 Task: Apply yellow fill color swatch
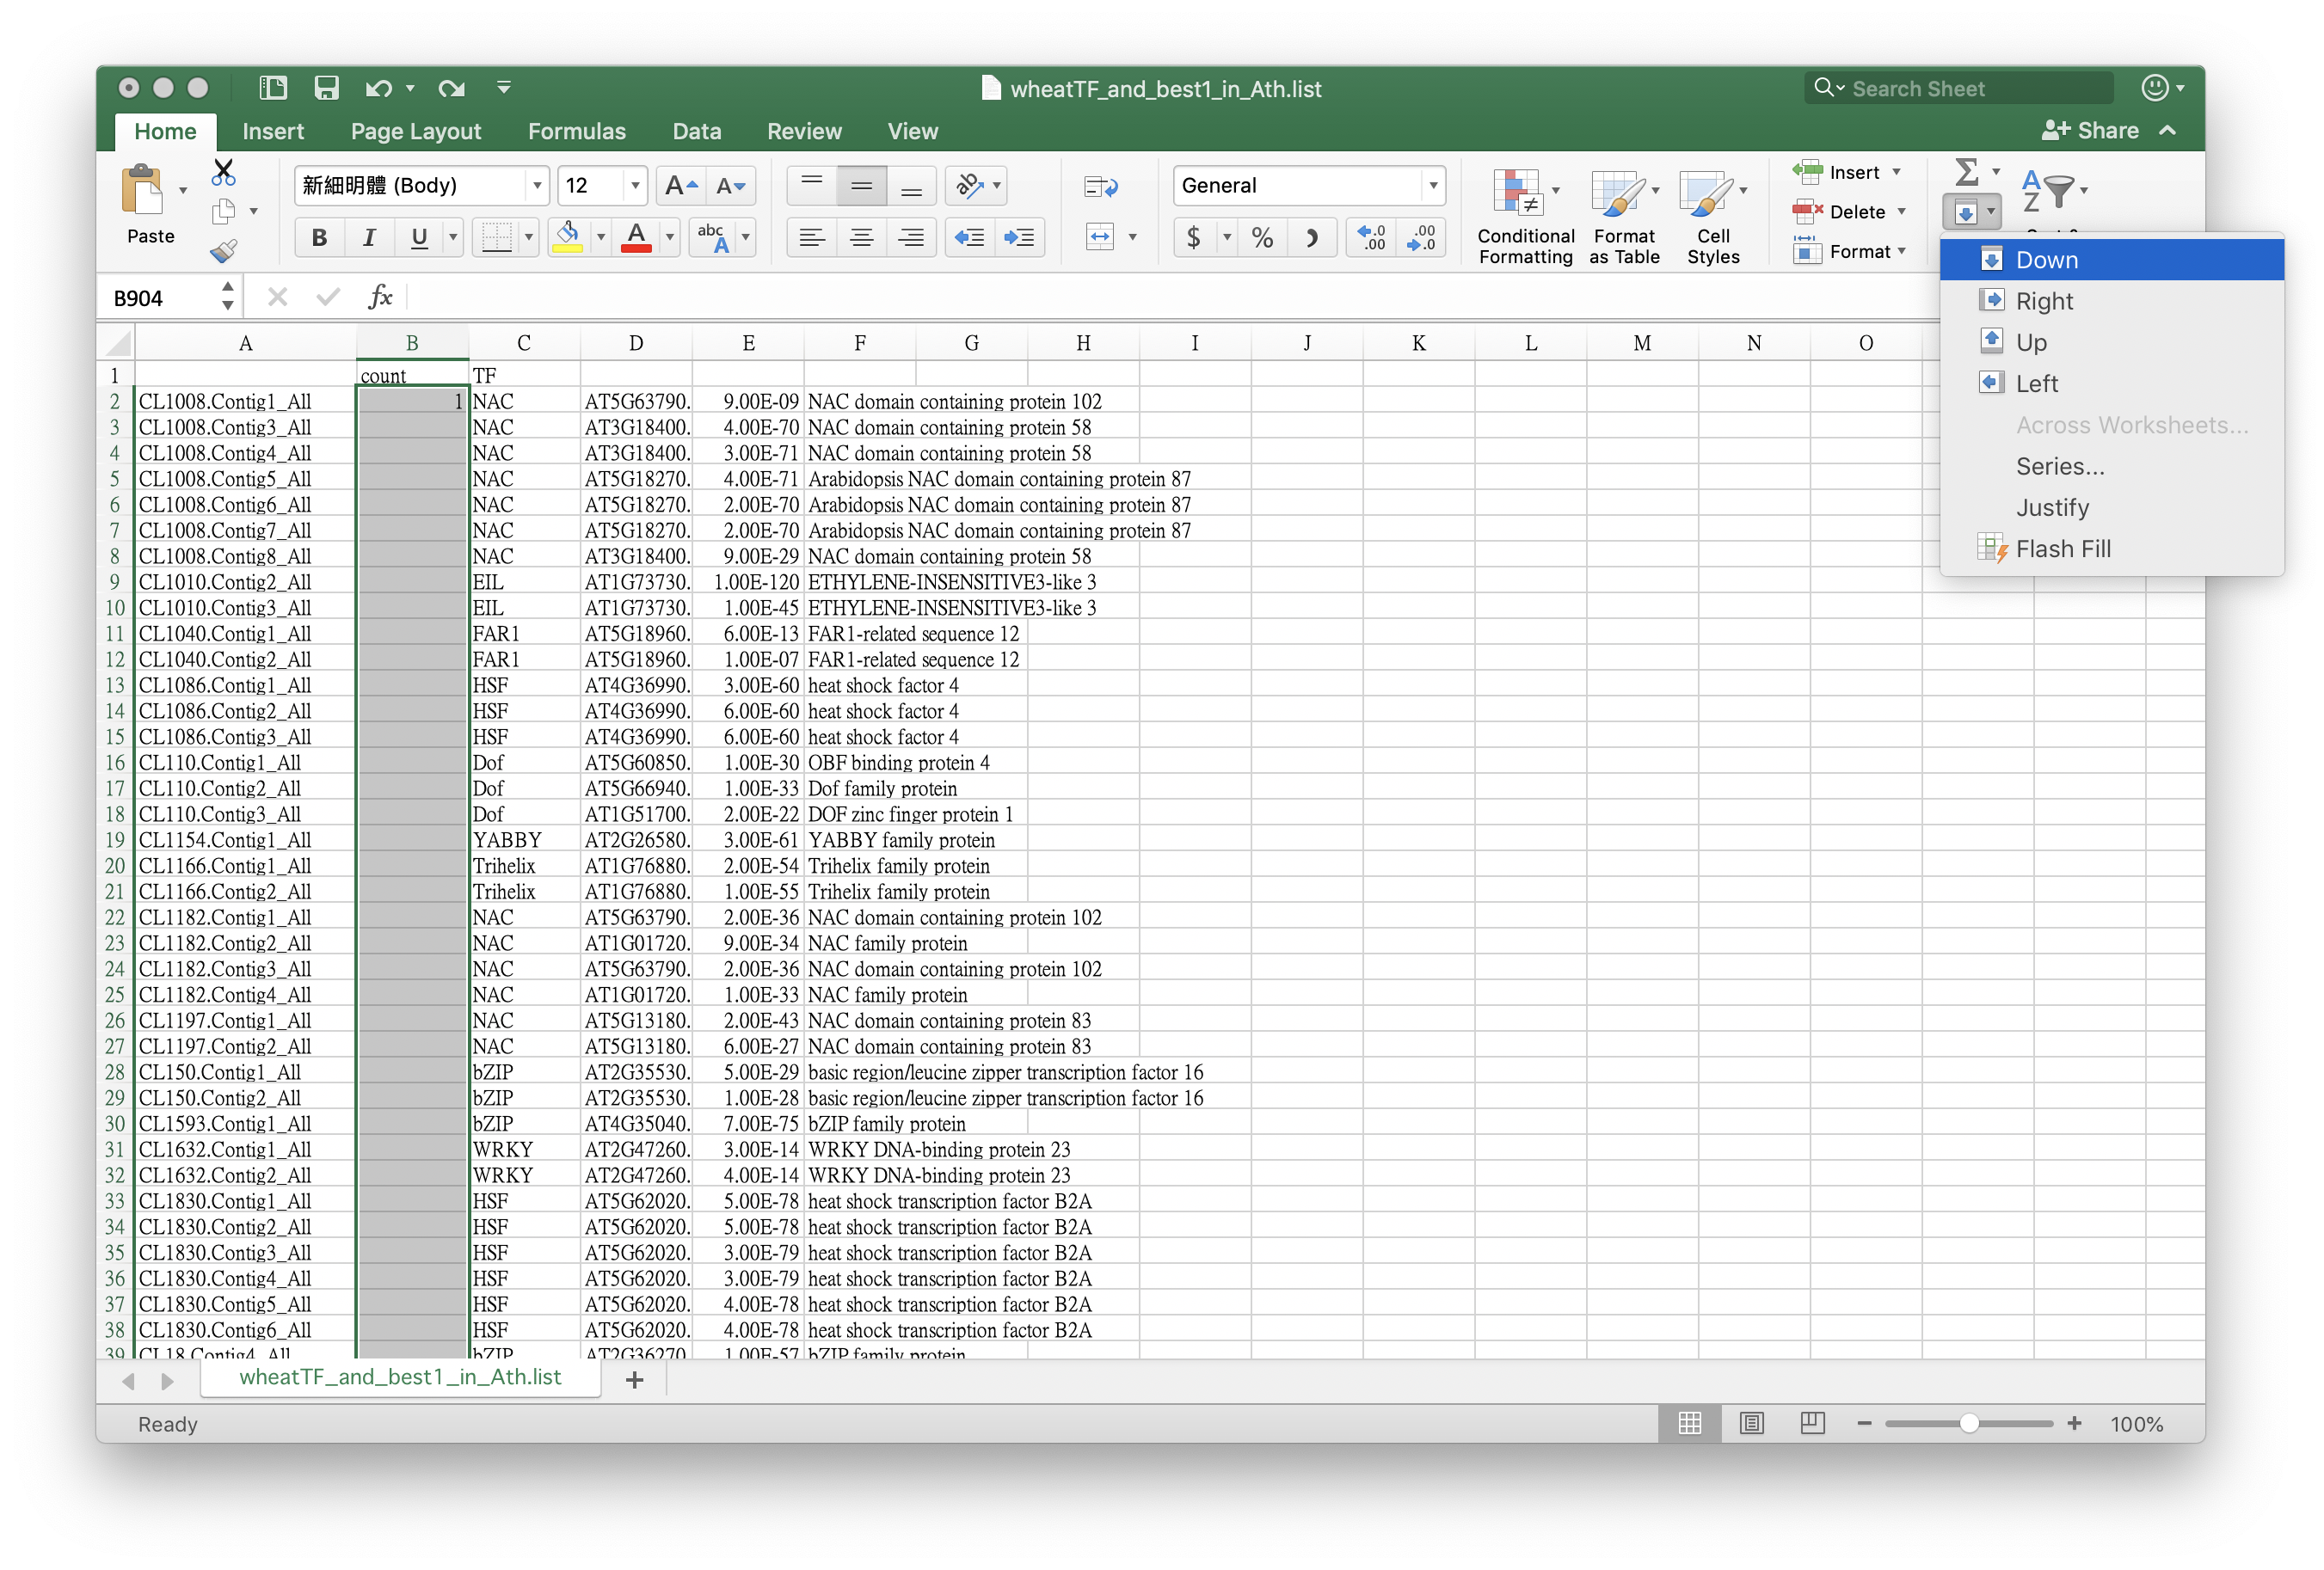[x=567, y=236]
